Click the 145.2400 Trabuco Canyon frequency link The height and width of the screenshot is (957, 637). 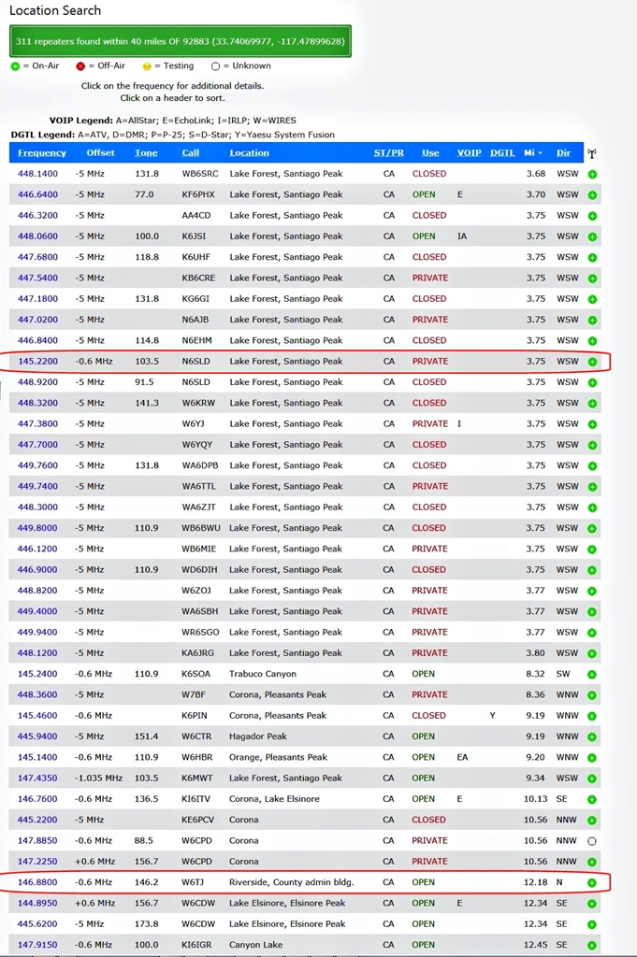click(x=37, y=674)
